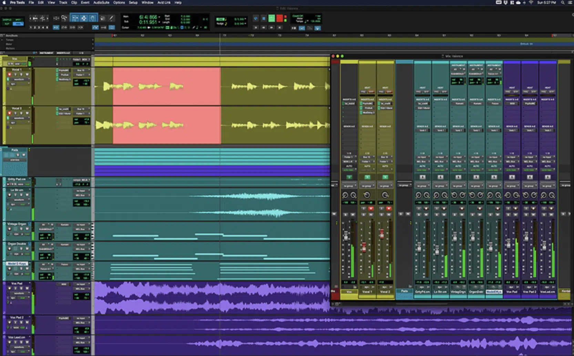Image resolution: width=574 pixels, height=356 pixels.
Task: Open the Apple menu
Action: [4, 2]
